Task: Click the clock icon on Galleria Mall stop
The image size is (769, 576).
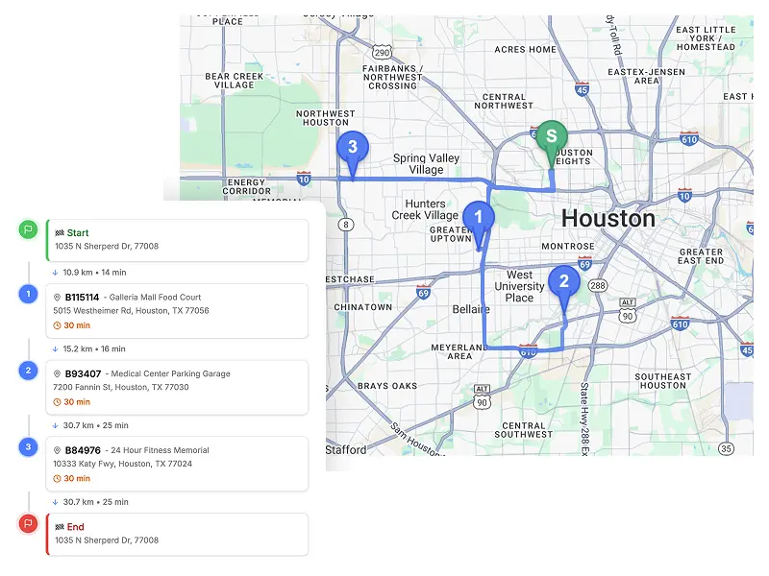Action: click(x=58, y=325)
